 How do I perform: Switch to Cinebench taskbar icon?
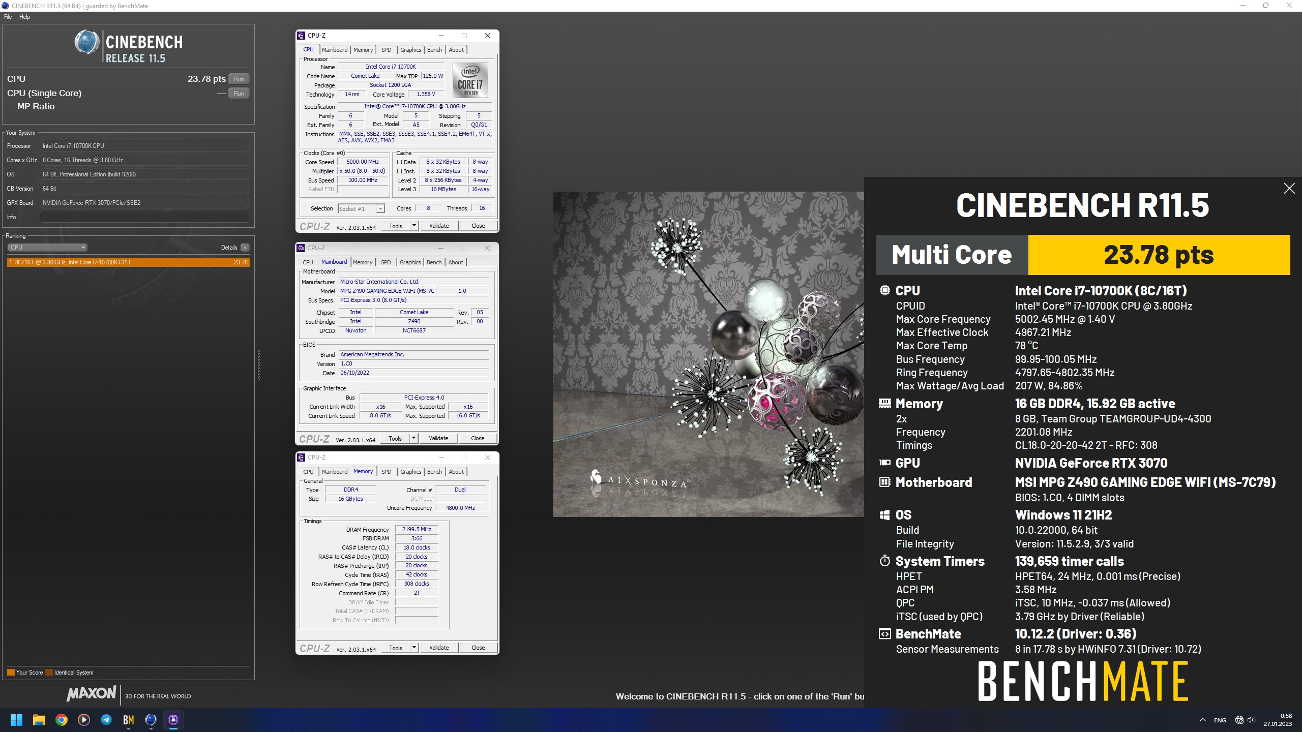point(151,720)
